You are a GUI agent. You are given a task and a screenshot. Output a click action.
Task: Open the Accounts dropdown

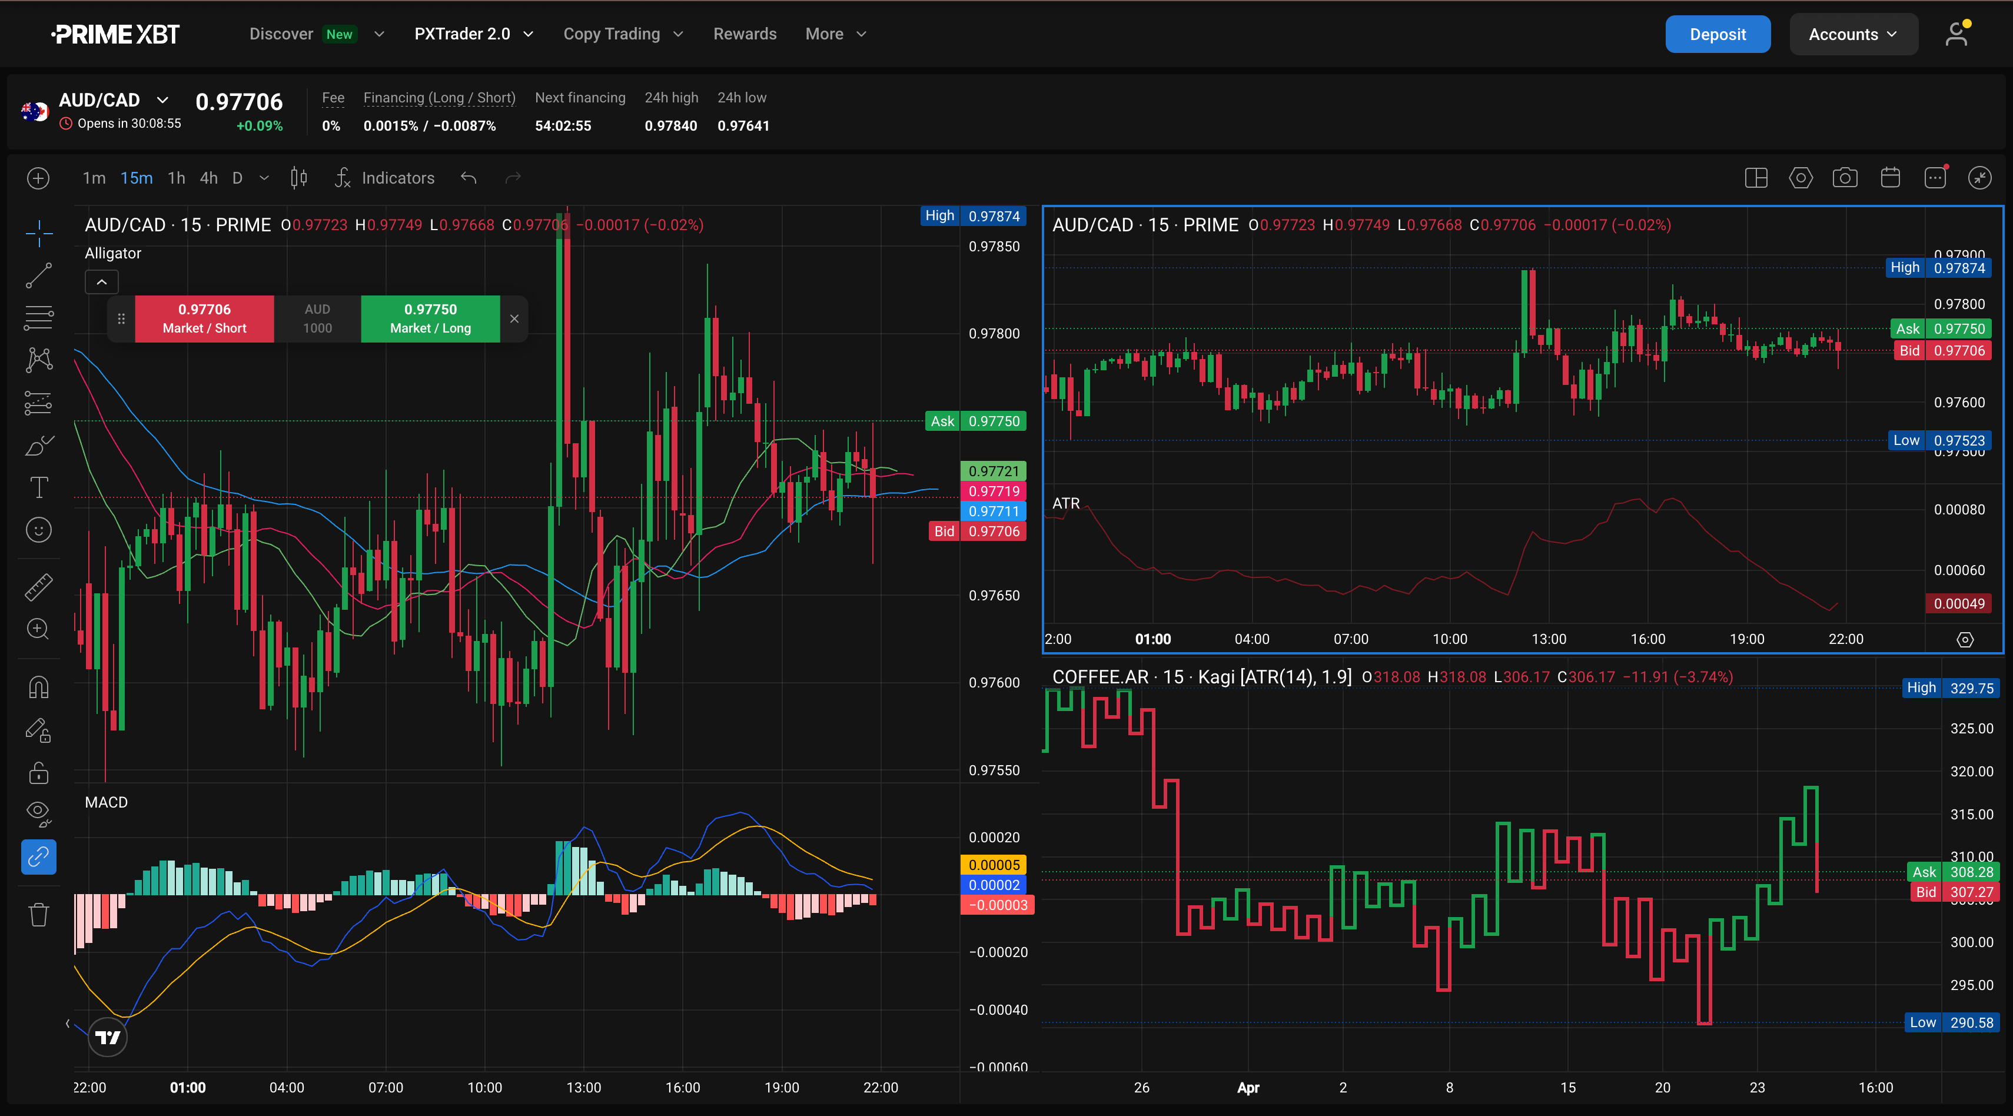coord(1853,34)
